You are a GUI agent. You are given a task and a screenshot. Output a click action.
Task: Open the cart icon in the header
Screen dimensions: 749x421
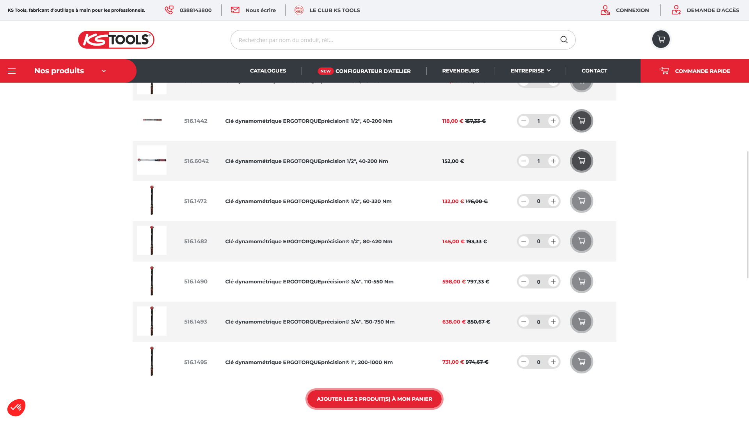click(661, 39)
